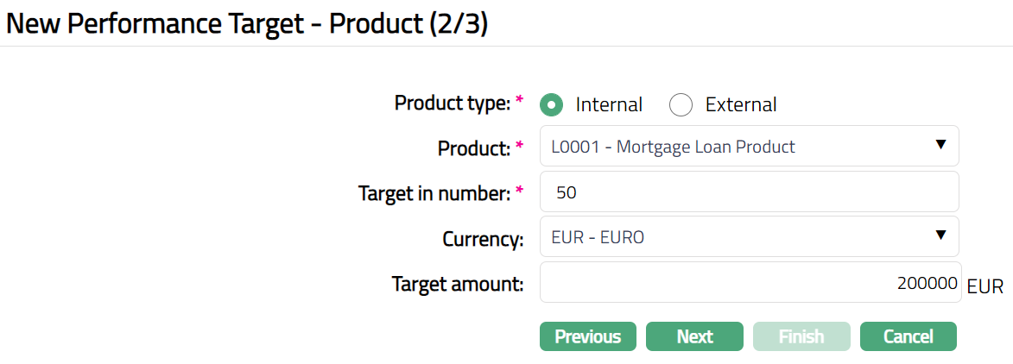Click the Target amount label
Viewport: 1013px width, 364px height.
point(458,283)
